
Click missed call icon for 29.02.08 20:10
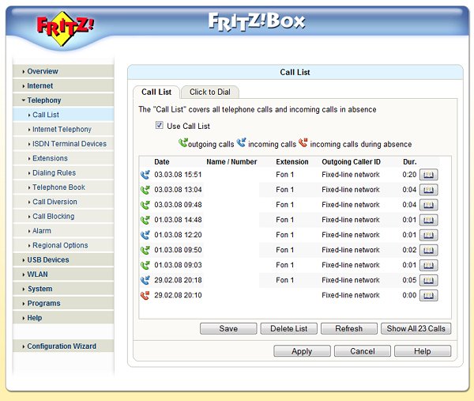(145, 296)
